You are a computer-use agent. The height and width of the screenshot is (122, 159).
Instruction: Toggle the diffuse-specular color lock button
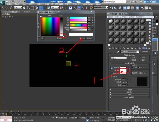pos(112,72)
